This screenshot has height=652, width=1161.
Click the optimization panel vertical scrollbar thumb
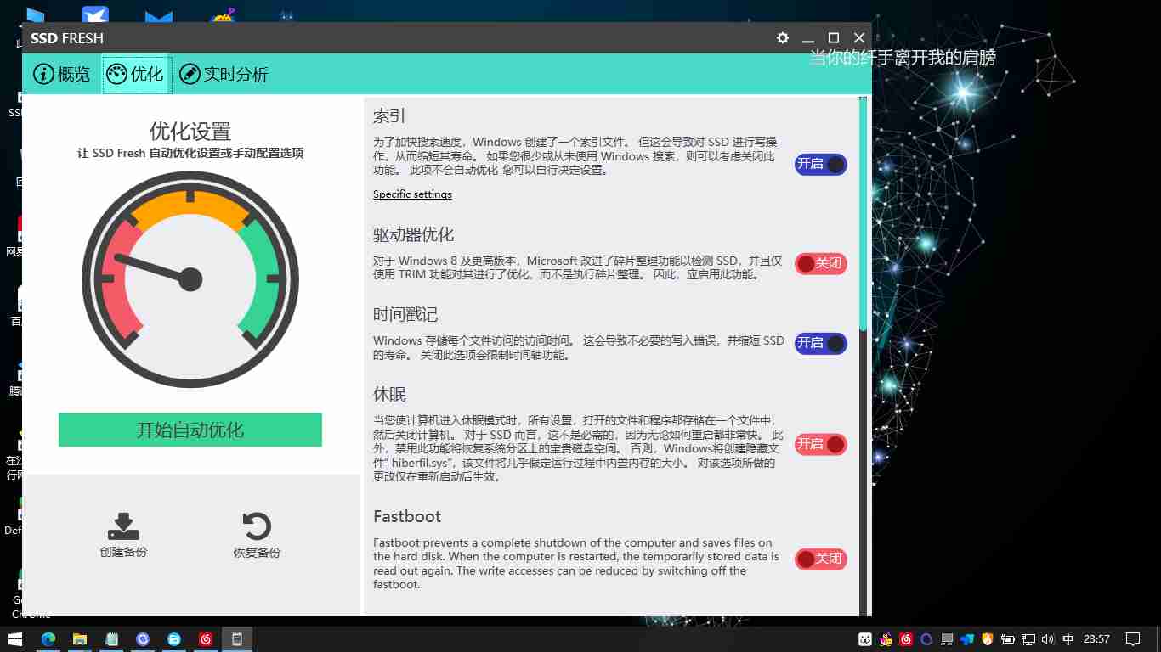pos(864,215)
